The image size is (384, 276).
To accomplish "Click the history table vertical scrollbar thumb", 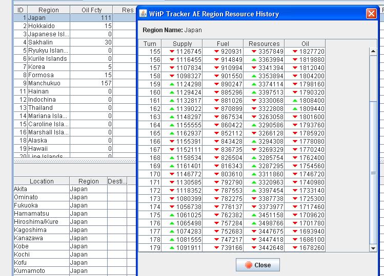I will 373,172.
